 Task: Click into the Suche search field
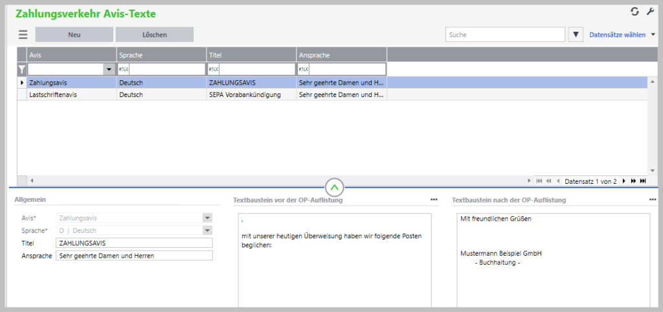pos(504,35)
